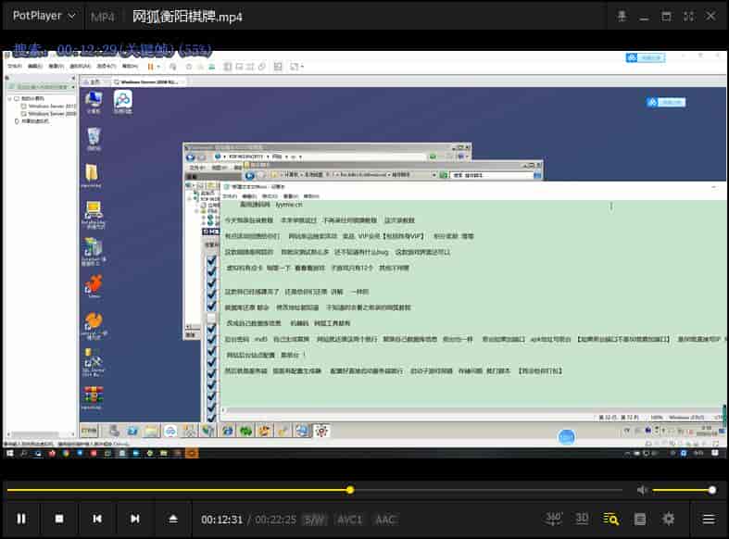729x539 pixels.
Task: Mute audio via the speaker icon
Action: [642, 490]
